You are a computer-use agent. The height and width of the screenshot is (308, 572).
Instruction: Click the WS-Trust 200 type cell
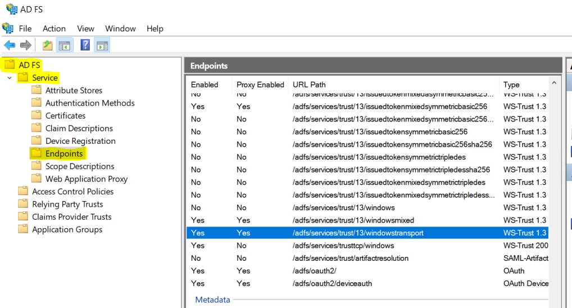[x=526, y=245]
